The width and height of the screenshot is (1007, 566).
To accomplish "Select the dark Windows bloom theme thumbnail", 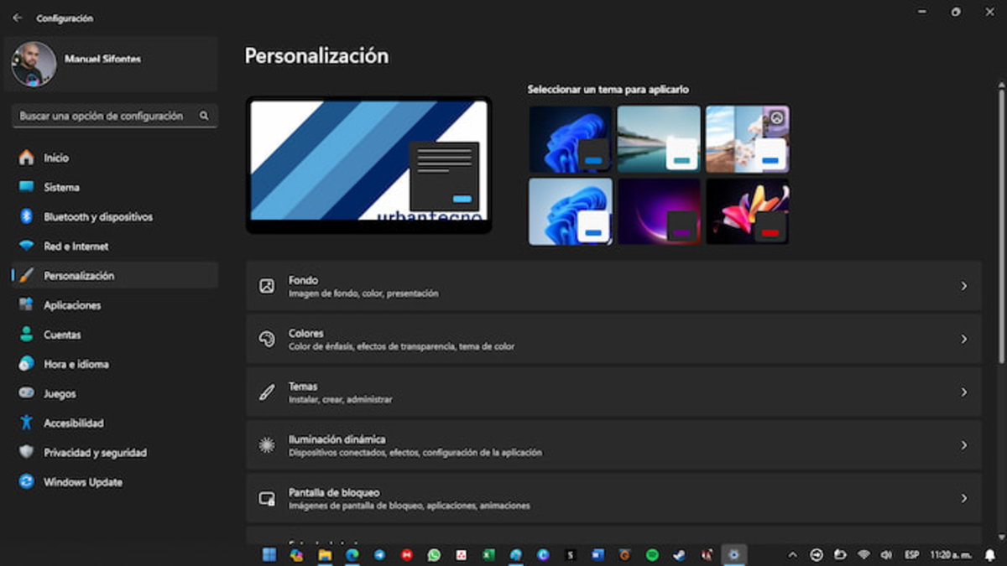I will pos(570,139).
